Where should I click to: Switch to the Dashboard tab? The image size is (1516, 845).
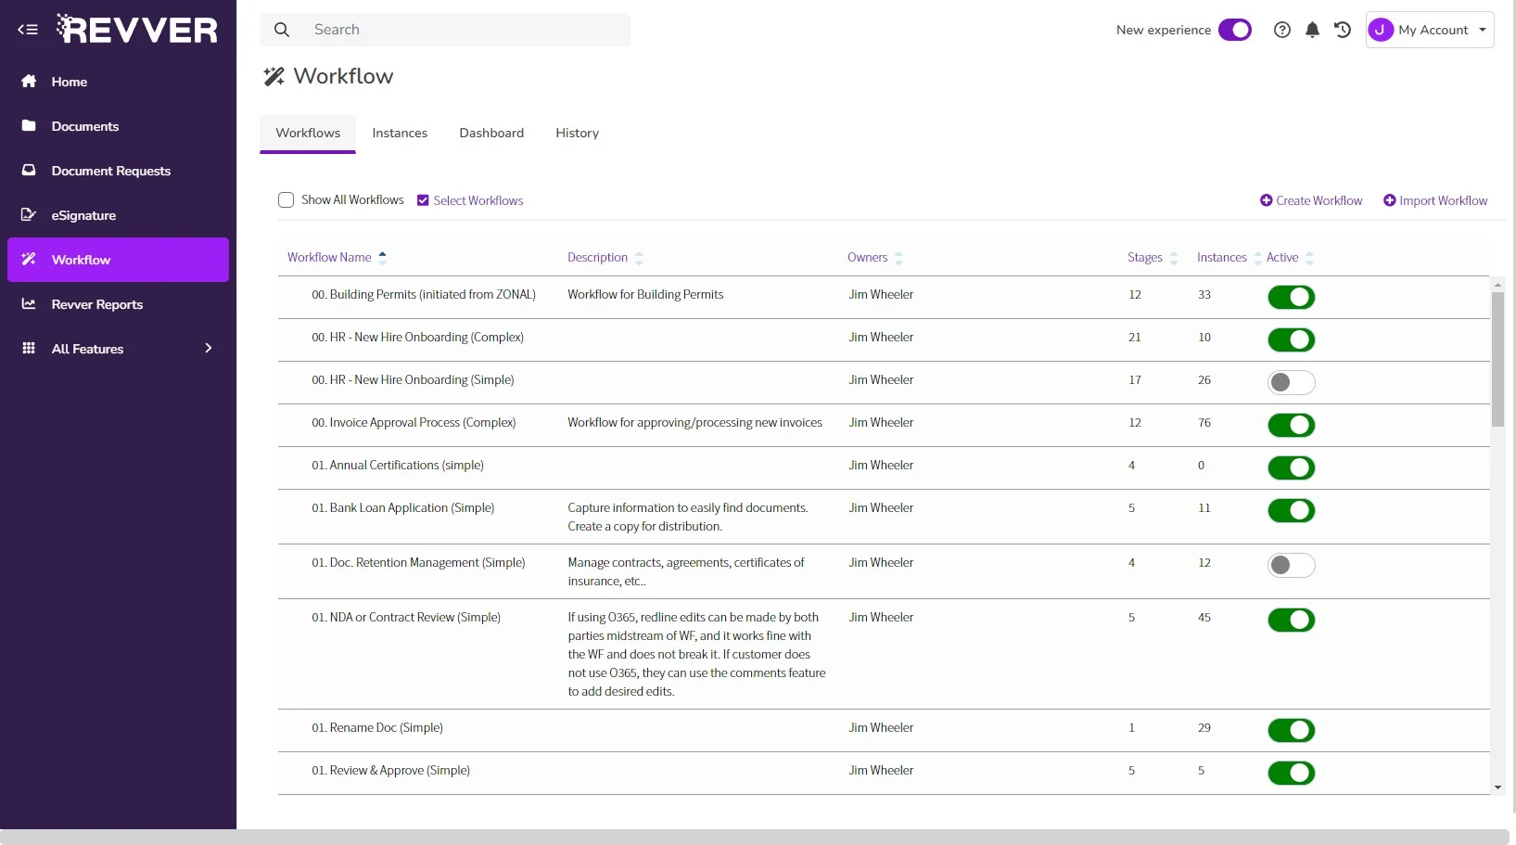pos(491,134)
